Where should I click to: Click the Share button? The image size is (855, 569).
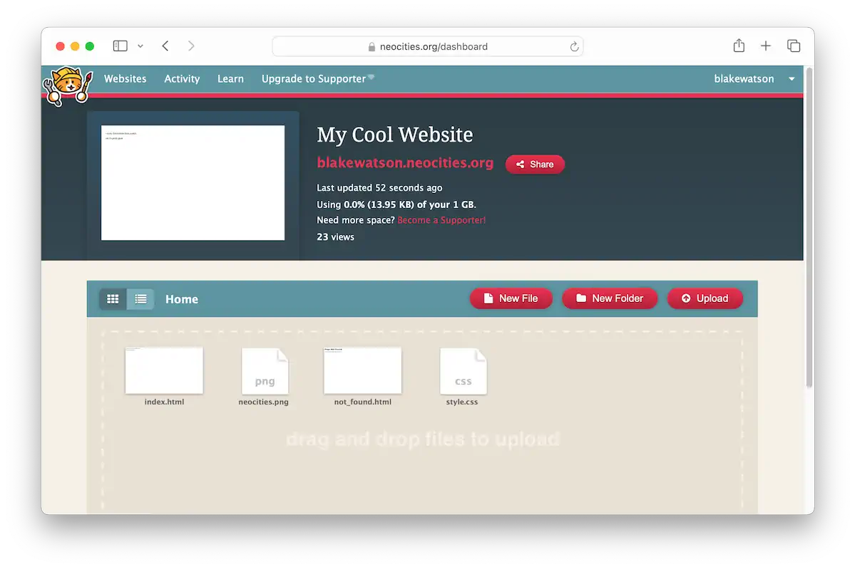coord(535,164)
